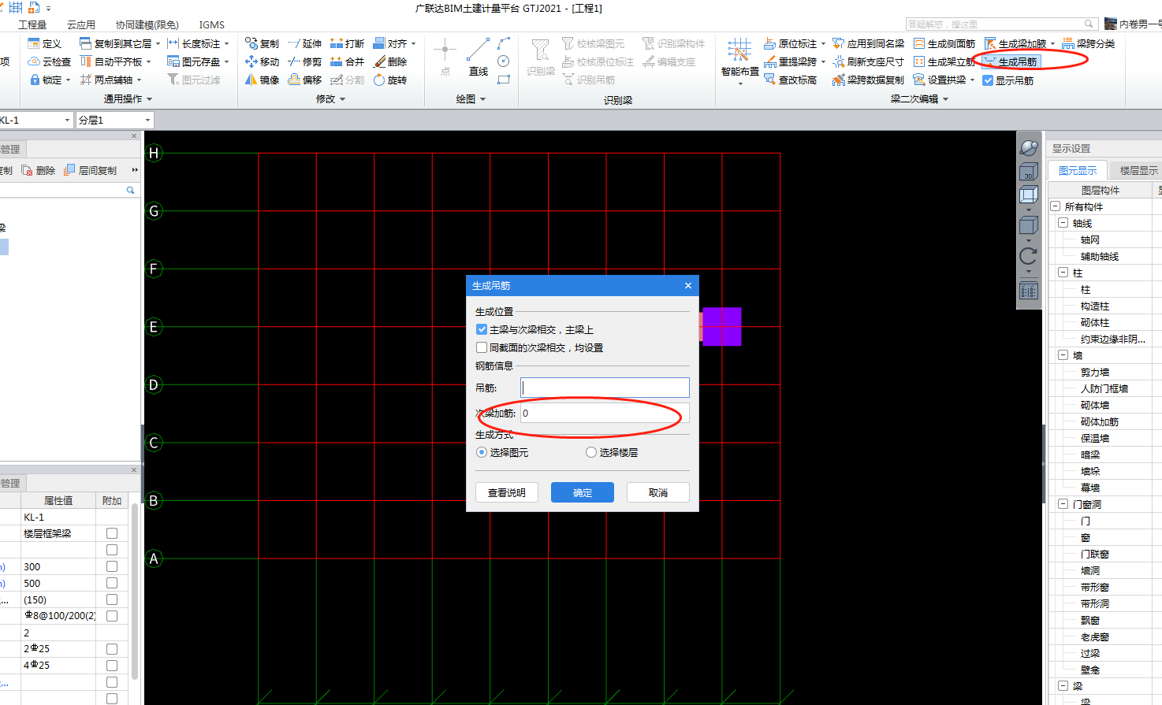Screen dimensions: 1162x705
Task: Click 层间复制 copy between floors
Action: point(90,170)
